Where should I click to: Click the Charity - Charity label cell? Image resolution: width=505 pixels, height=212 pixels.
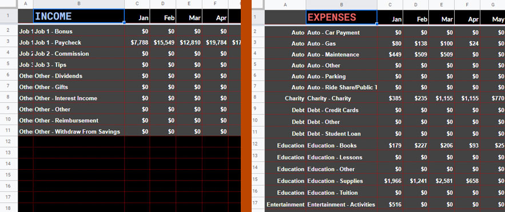point(341,98)
